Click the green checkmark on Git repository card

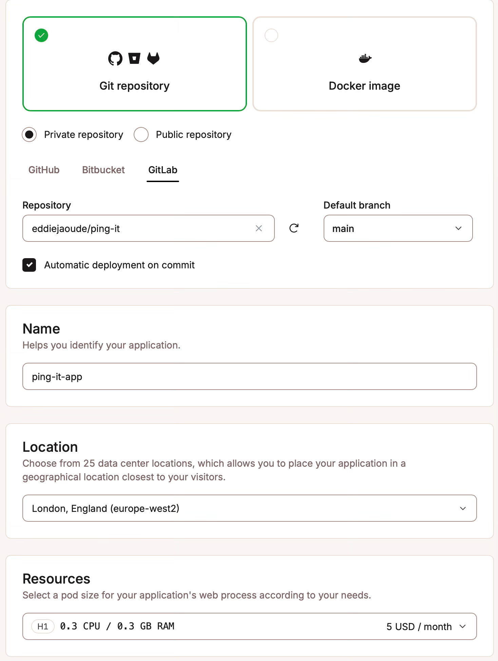point(41,35)
